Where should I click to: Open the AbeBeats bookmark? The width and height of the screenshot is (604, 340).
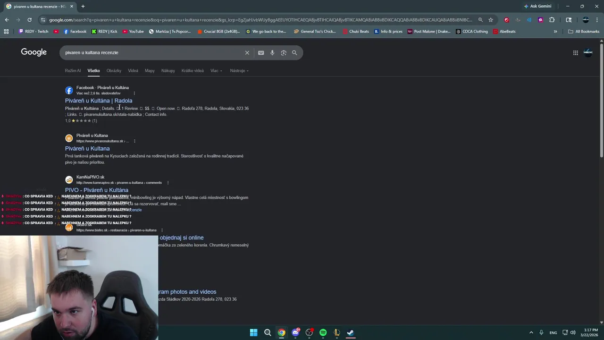(x=504, y=32)
